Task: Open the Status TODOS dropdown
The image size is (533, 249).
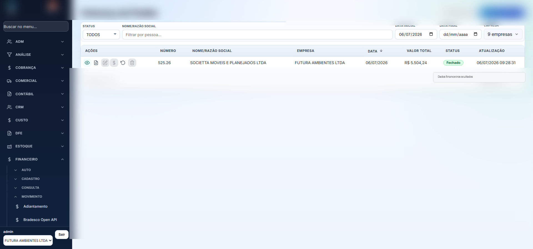Action: click(101, 34)
